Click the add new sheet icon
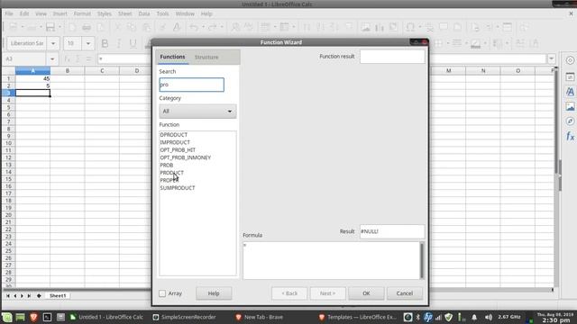577x324 pixels. click(39, 296)
